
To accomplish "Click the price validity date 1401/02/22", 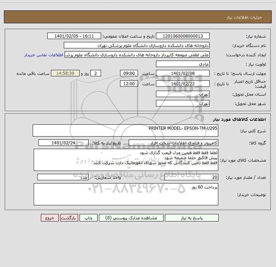I will pyautogui.click(x=183, y=84).
